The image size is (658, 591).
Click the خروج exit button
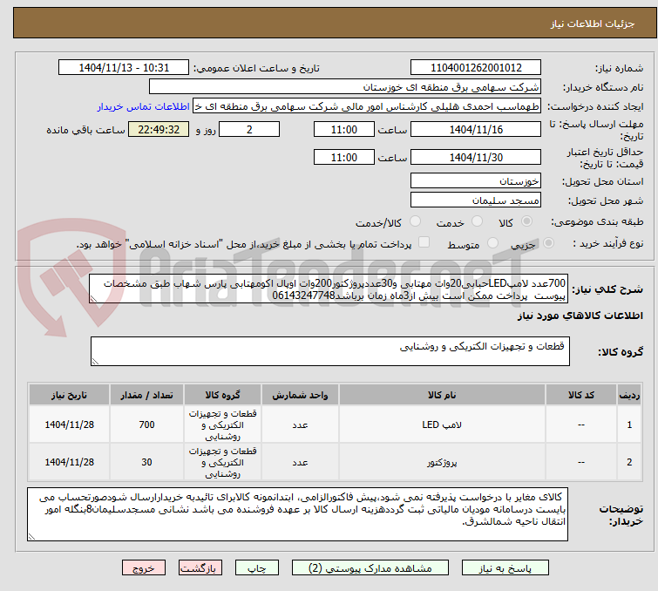pos(144,568)
